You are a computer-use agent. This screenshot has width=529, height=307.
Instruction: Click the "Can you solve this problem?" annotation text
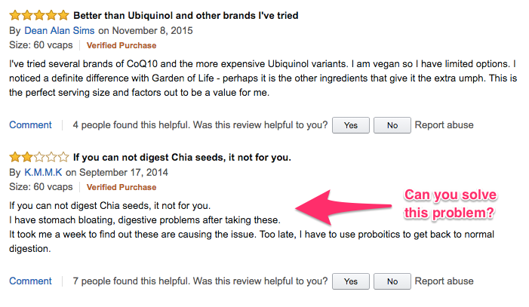tap(451, 204)
